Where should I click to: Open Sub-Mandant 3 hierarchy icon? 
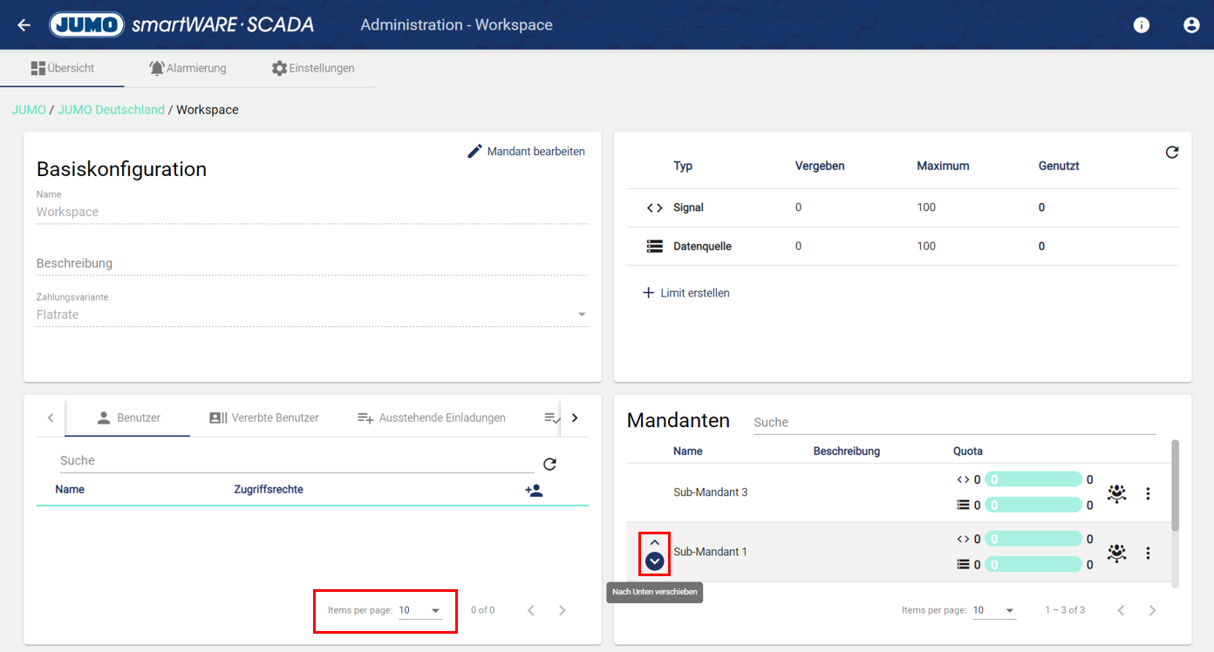1116,494
